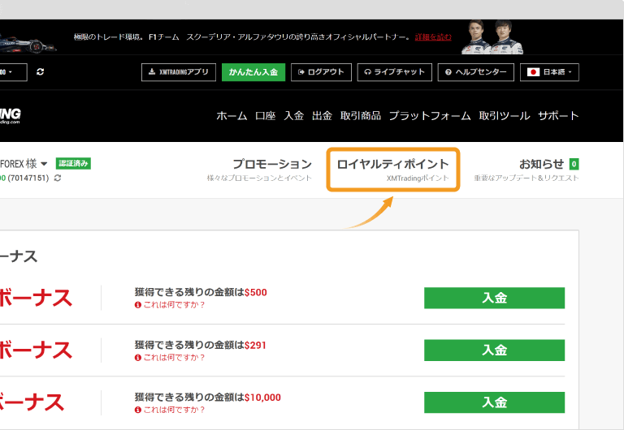The image size is (624, 430).
Task: Click the $500 remaining amount text
Action: (256, 292)
